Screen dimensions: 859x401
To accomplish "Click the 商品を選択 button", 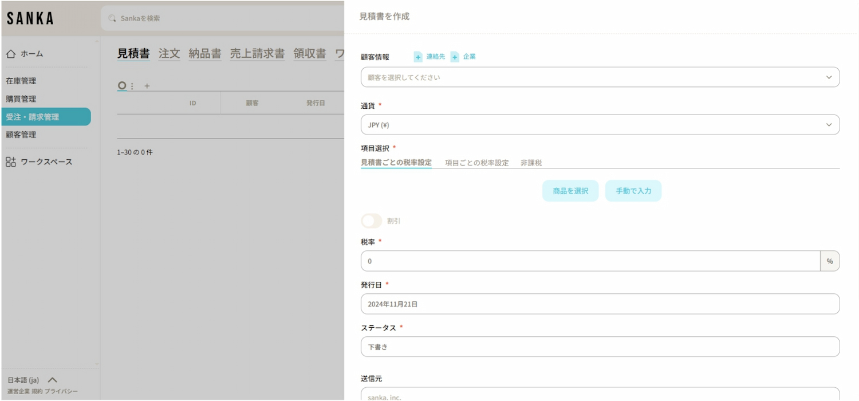I will pyautogui.click(x=570, y=191).
